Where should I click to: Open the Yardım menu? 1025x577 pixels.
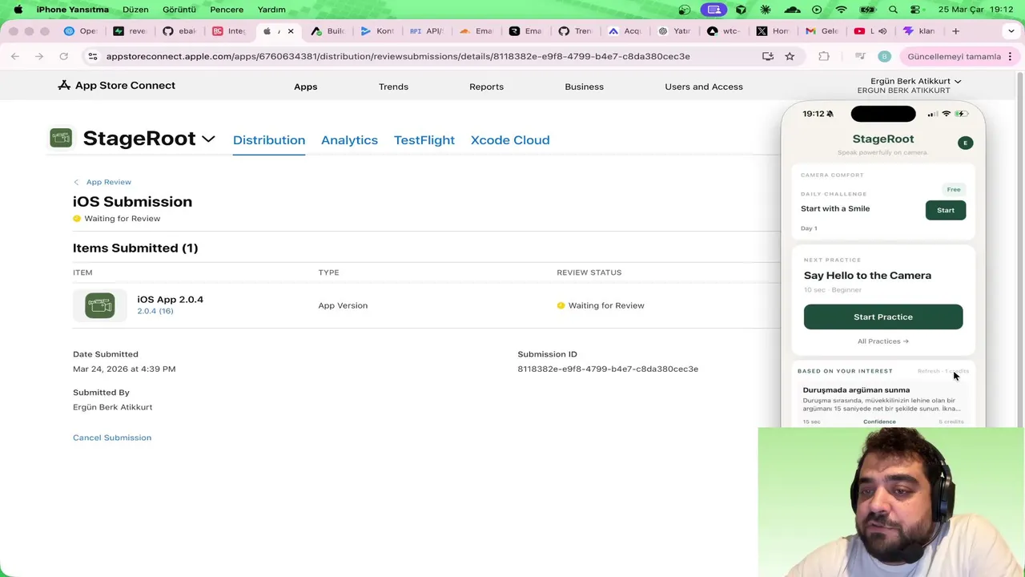click(271, 10)
